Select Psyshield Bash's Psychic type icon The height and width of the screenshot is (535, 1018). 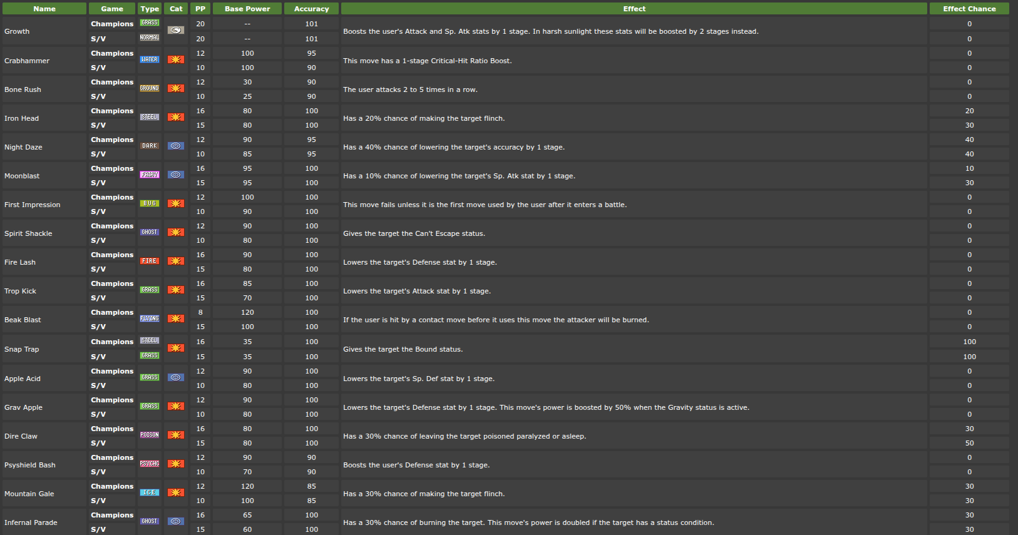[150, 464]
